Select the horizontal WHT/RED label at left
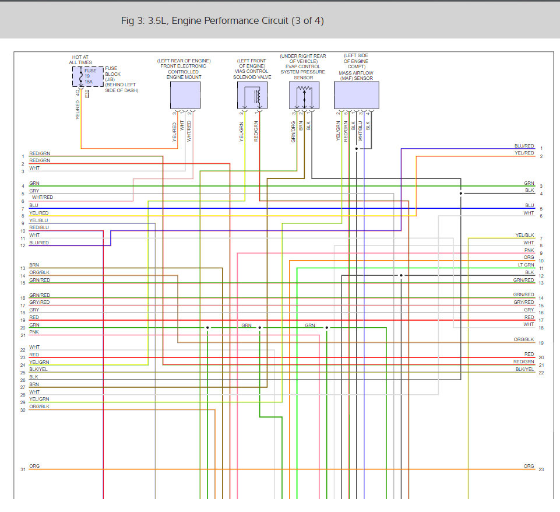This screenshot has height=512, width=560. pyautogui.click(x=43, y=197)
